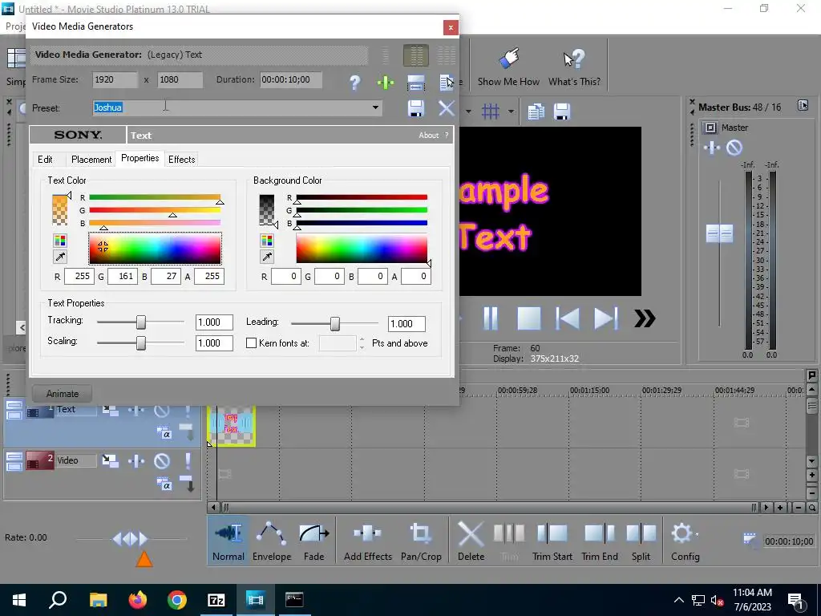Image resolution: width=821 pixels, height=616 pixels.
Task: Mute the Text track
Action: coord(162,411)
